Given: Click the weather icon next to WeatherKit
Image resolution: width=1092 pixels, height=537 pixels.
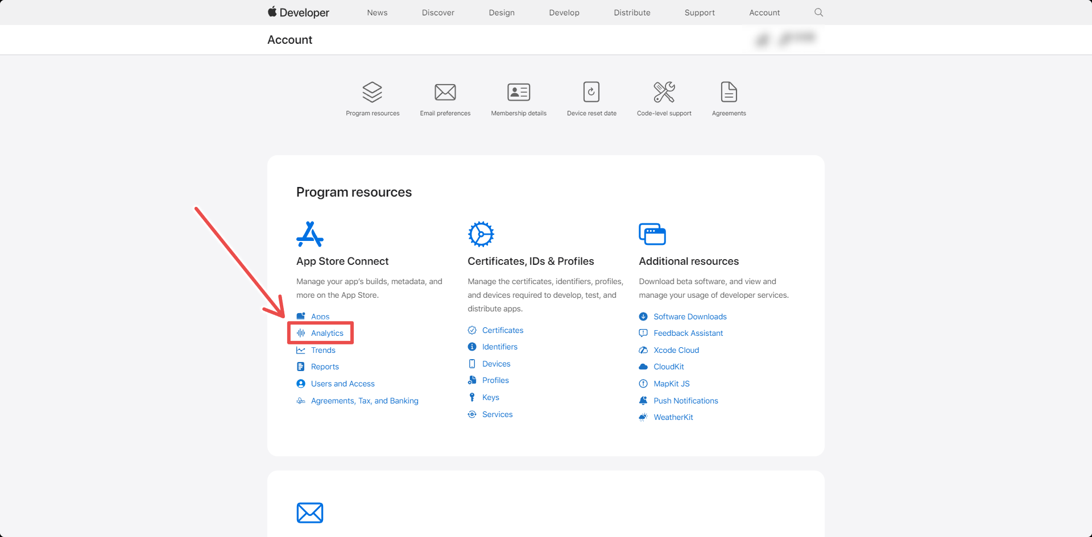Looking at the screenshot, I should coord(643,417).
